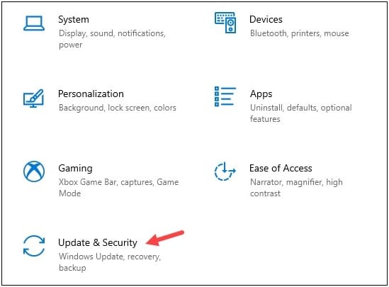Select the Gaming category title
This screenshot has width=389, height=287.
[75, 169]
